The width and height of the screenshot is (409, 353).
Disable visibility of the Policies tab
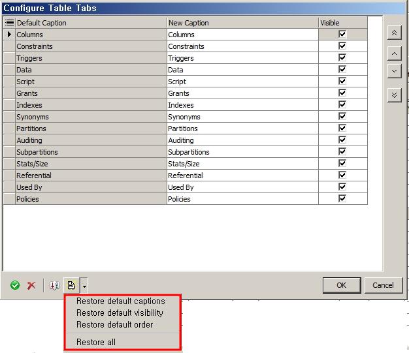coord(342,199)
